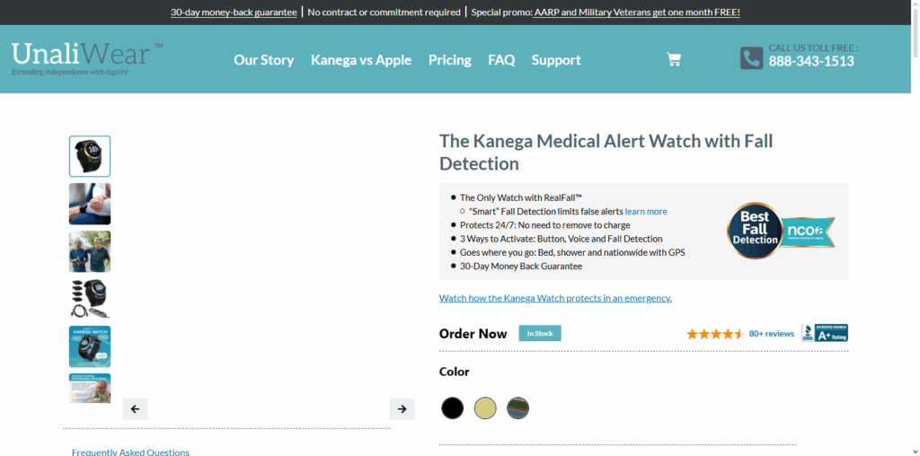Image resolution: width=920 pixels, height=456 pixels.
Task: Open the AARP and Military Veterans promo link
Action: [637, 13]
